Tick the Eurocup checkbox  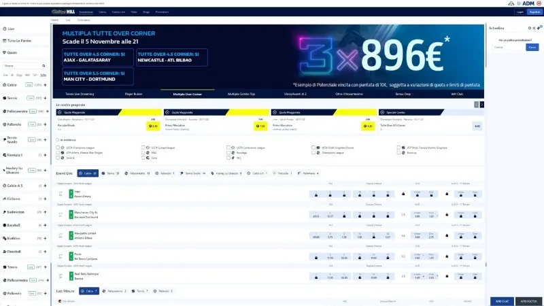[398, 152]
